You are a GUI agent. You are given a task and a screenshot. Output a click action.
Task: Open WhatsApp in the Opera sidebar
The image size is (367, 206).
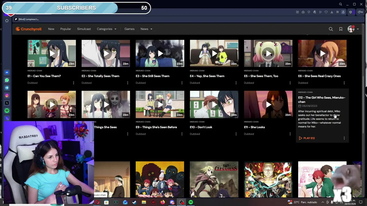point(7,80)
